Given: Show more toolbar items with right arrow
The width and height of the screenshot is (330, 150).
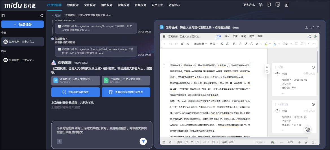Looking at the screenshot, I should click(x=308, y=44).
